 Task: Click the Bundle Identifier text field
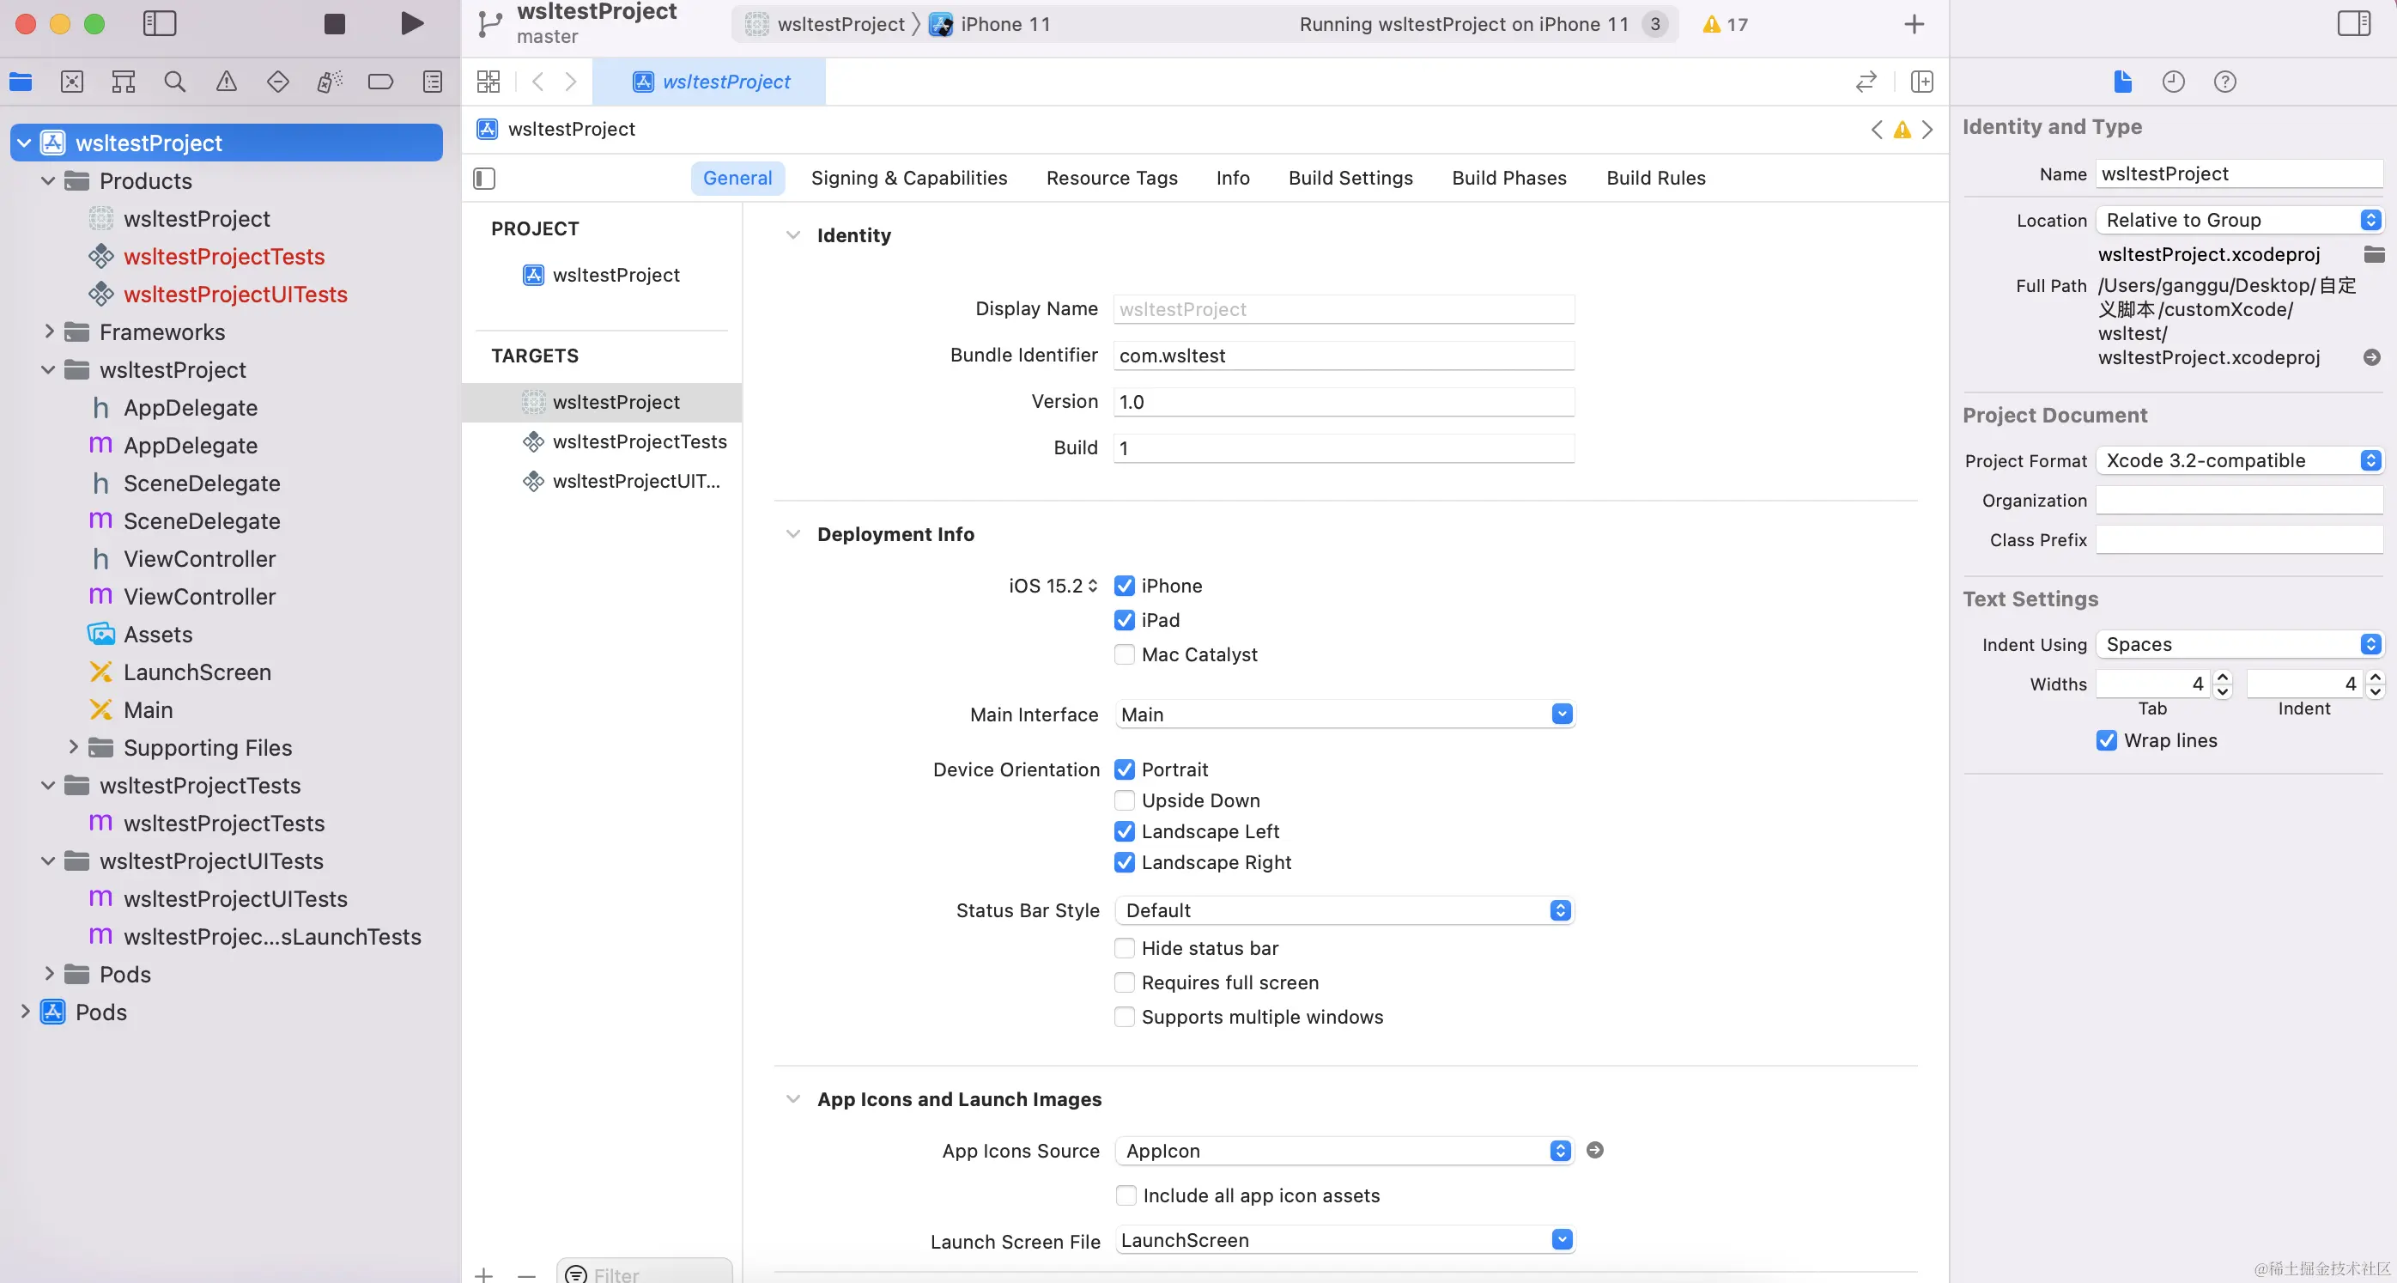pyautogui.click(x=1343, y=356)
